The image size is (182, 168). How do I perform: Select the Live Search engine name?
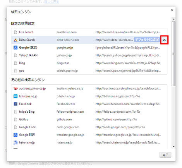click(x=26, y=32)
